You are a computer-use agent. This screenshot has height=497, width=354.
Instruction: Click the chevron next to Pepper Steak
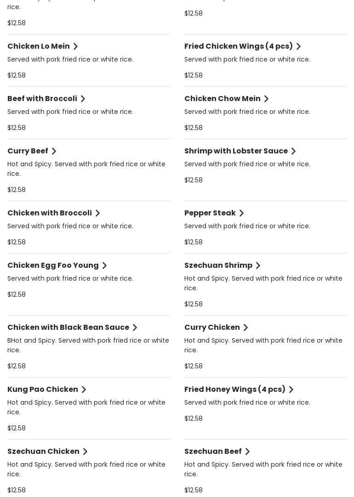242,213
